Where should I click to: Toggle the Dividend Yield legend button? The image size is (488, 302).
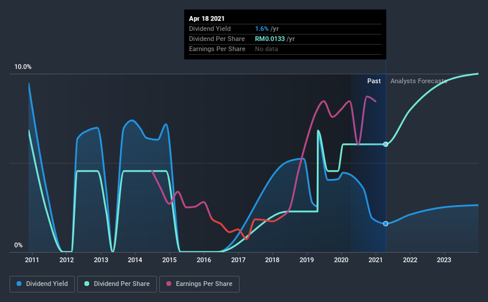click(x=42, y=284)
